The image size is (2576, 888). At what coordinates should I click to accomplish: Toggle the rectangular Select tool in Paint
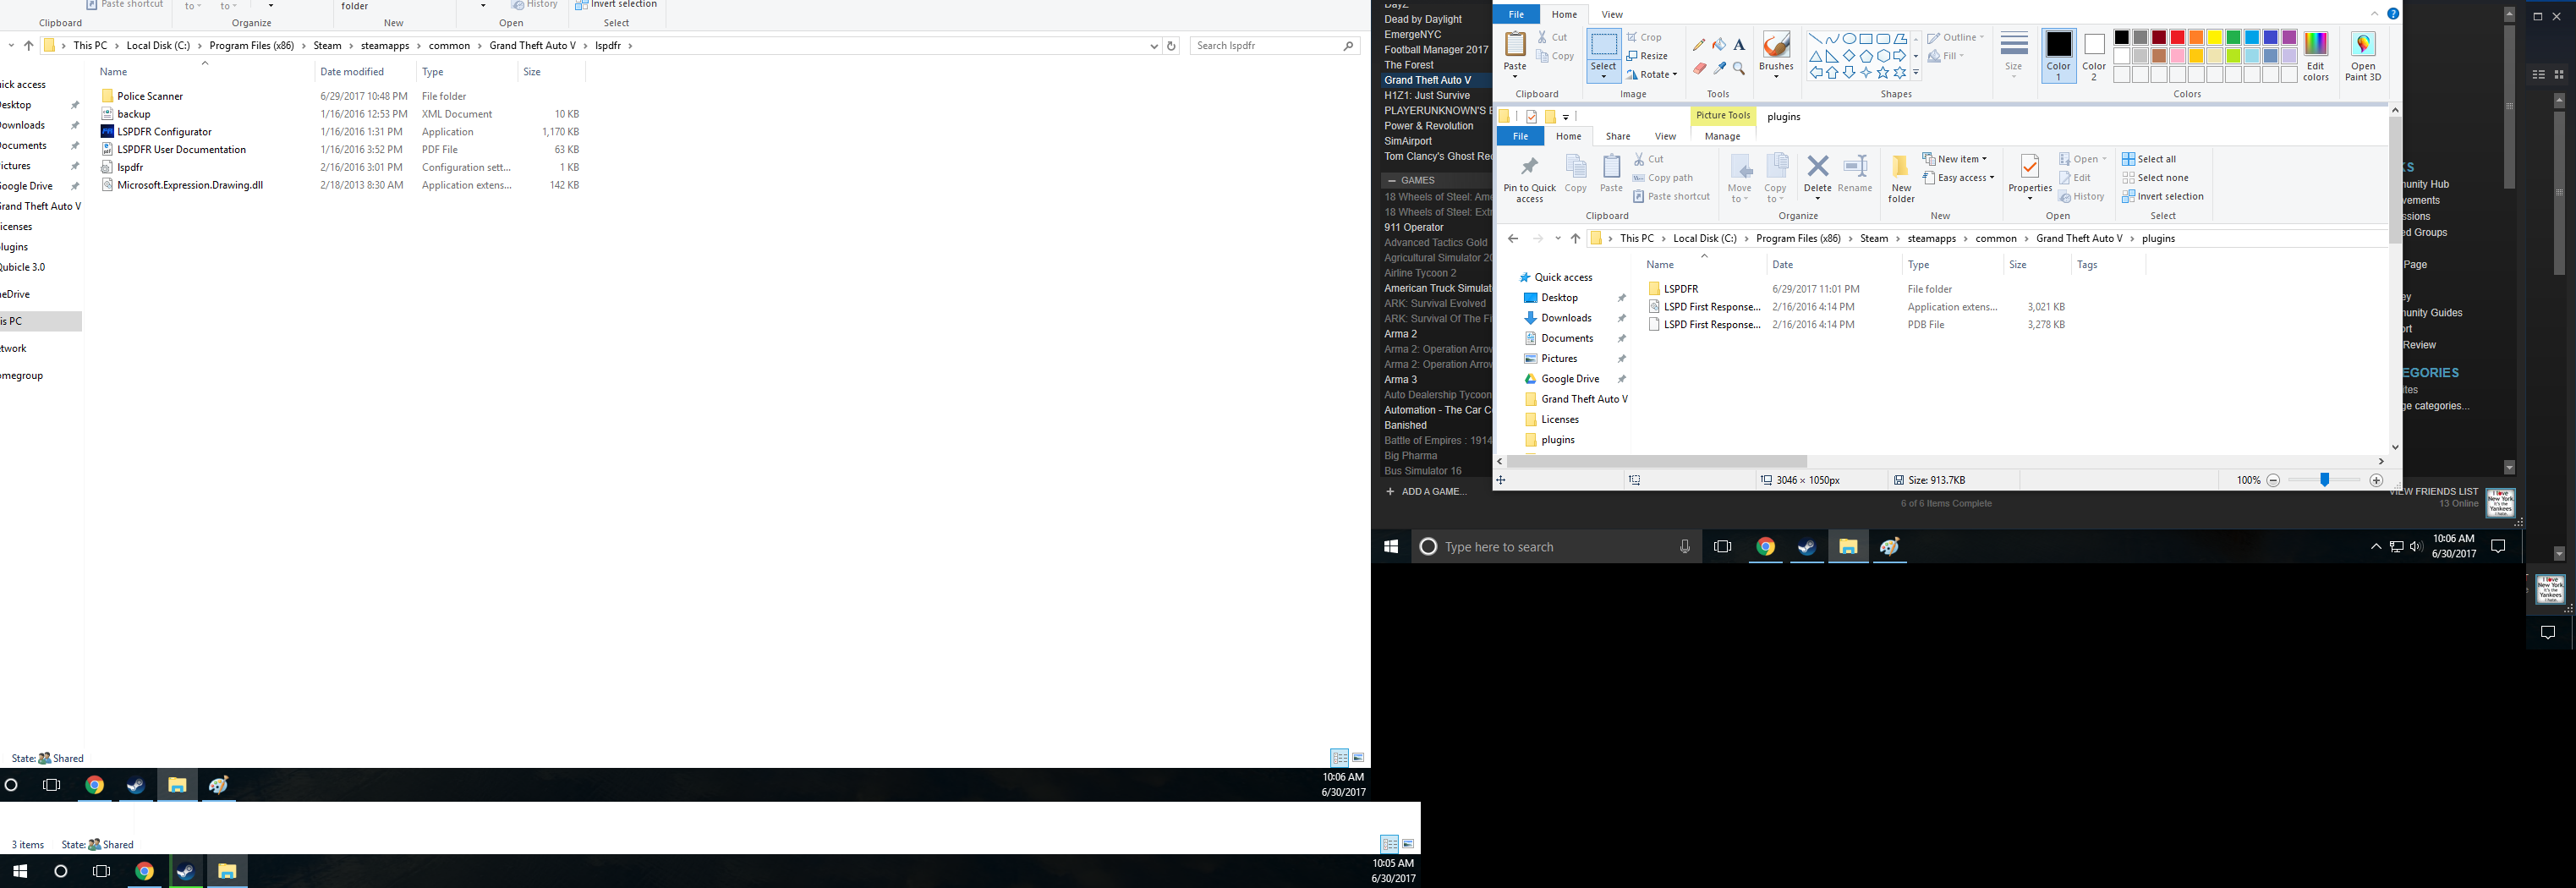click(1603, 46)
